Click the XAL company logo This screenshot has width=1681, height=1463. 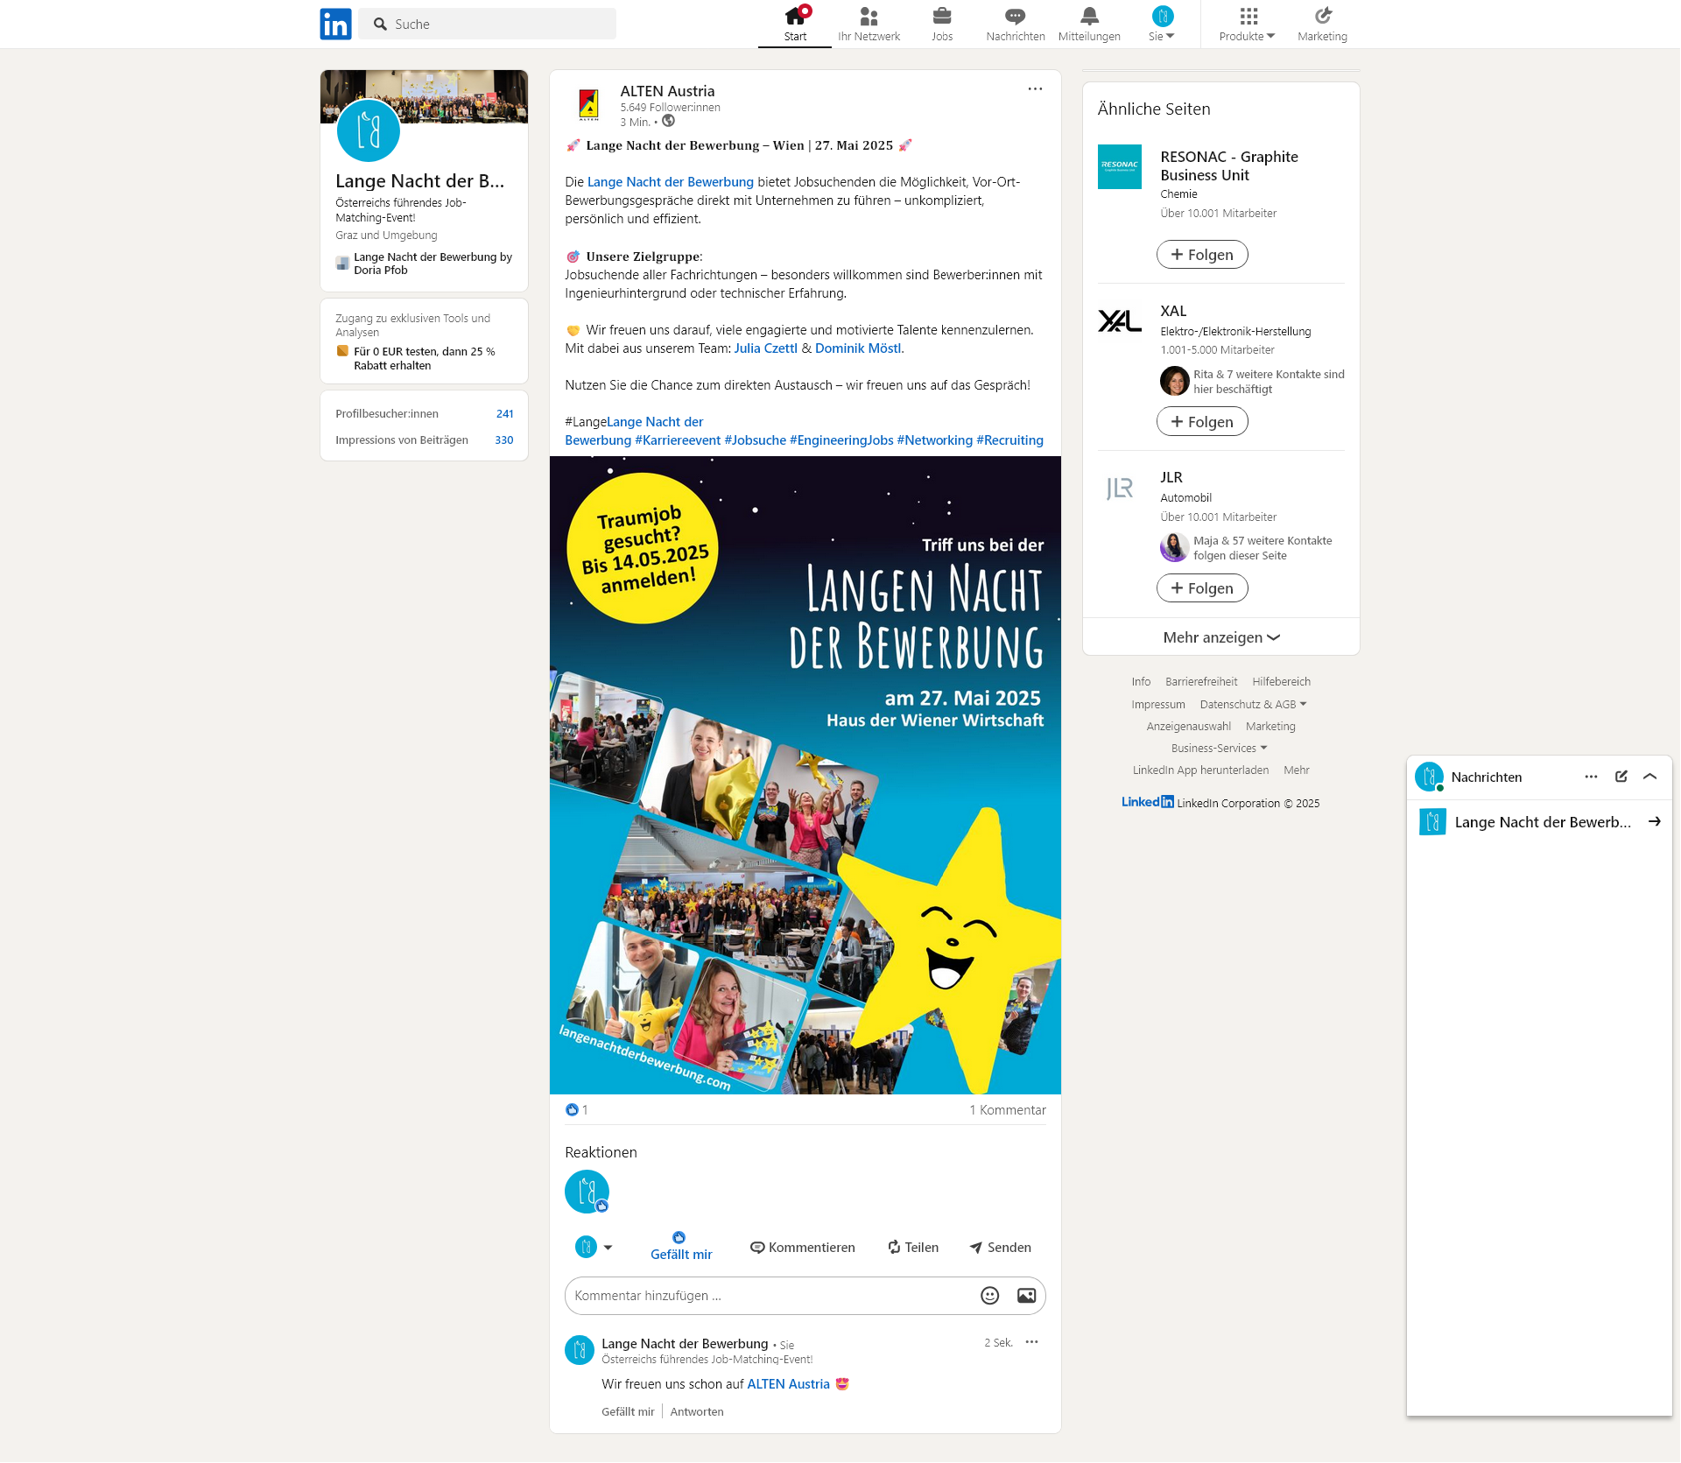(x=1120, y=320)
